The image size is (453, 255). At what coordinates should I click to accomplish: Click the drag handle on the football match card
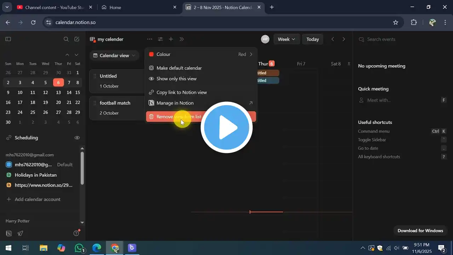click(x=95, y=103)
